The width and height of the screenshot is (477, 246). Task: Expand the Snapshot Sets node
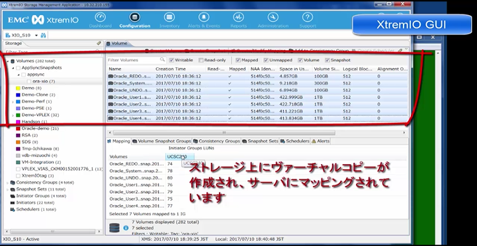pos(7,189)
